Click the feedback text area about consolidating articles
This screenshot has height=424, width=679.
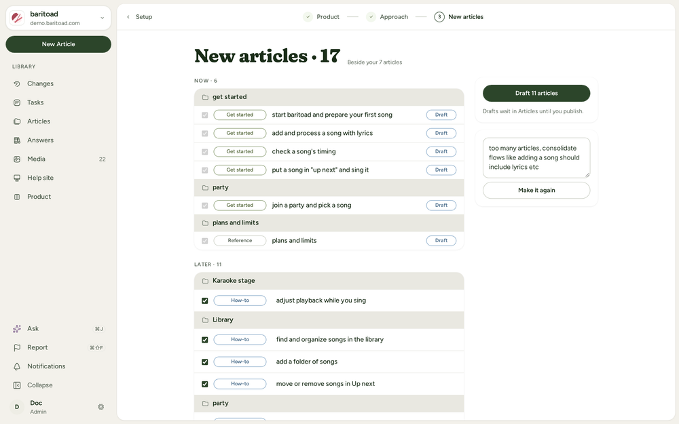click(536, 158)
